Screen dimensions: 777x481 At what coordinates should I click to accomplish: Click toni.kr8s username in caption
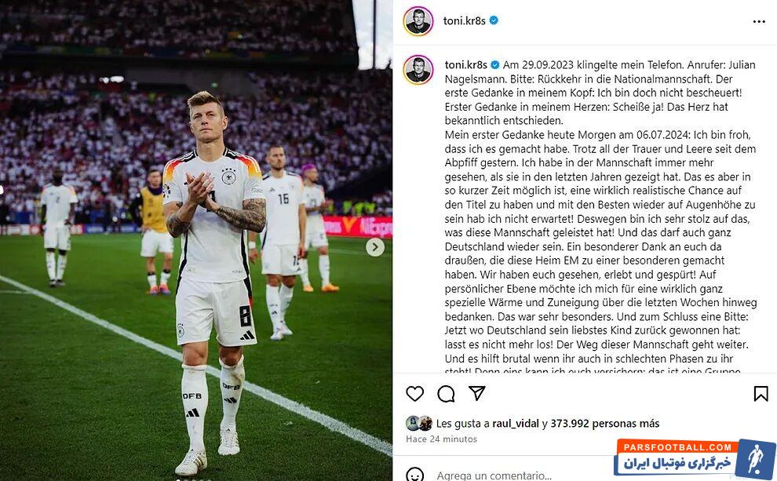click(465, 65)
